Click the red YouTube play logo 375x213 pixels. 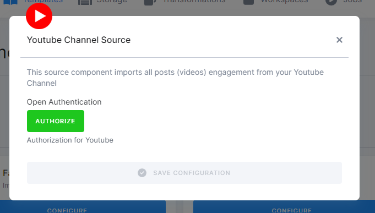(x=39, y=16)
